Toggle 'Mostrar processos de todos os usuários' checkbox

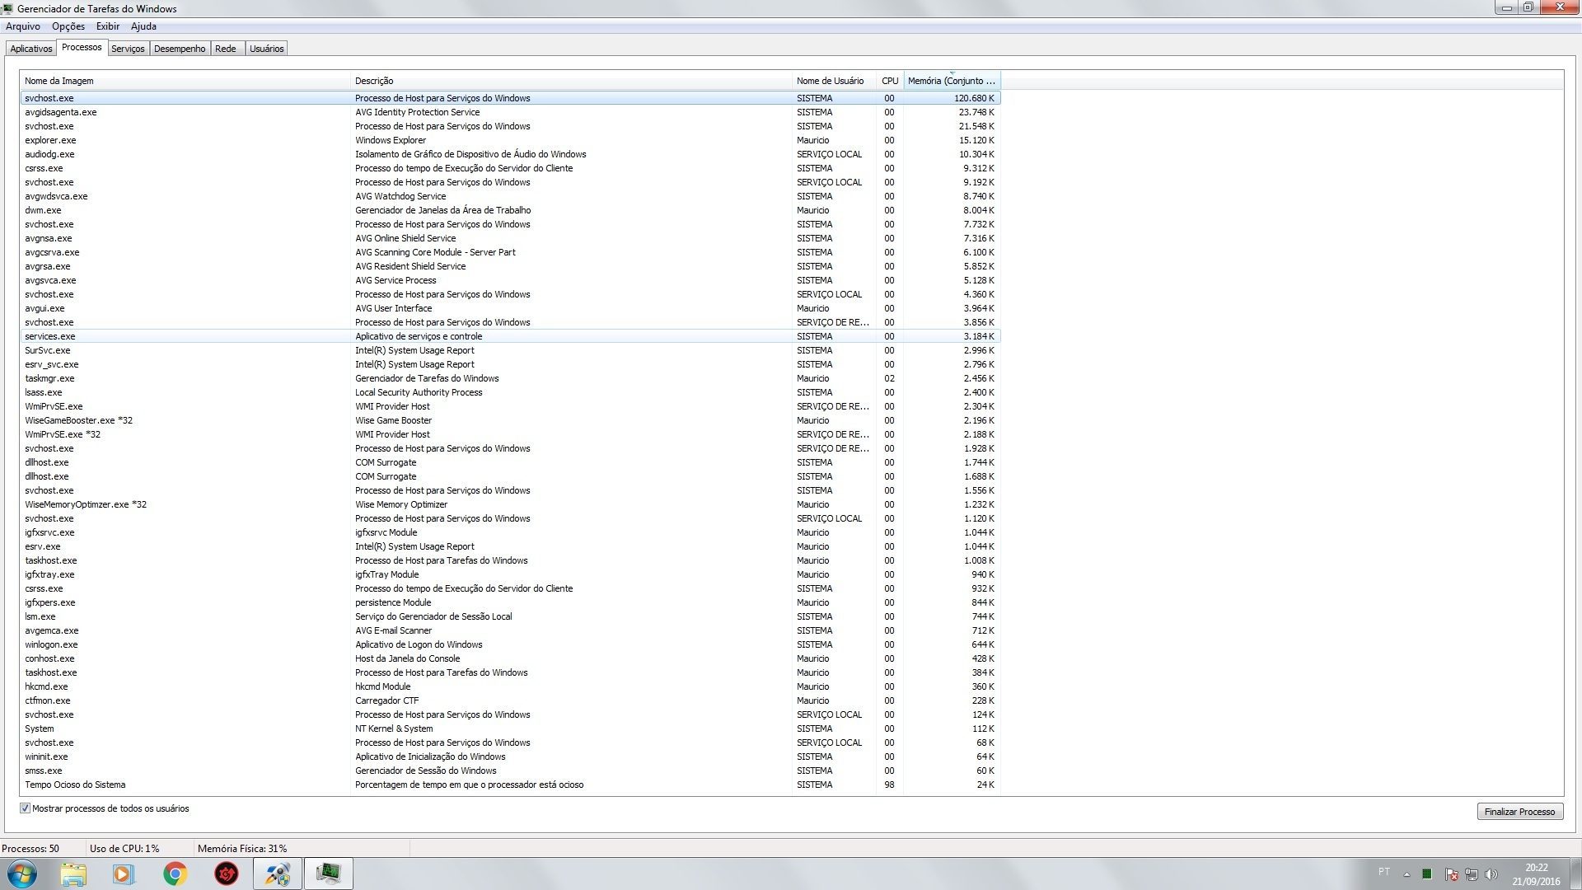pyautogui.click(x=25, y=808)
